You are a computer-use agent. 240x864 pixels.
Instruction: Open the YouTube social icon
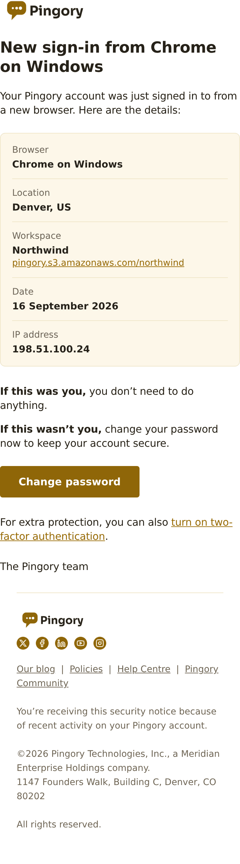pyautogui.click(x=81, y=643)
